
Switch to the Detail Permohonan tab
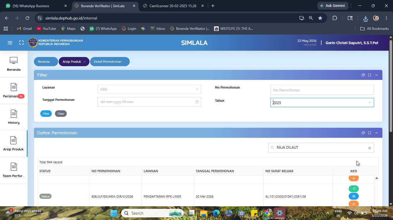tap(108, 62)
